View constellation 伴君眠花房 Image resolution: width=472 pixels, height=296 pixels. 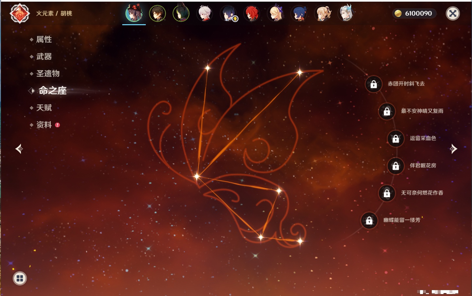point(423,165)
